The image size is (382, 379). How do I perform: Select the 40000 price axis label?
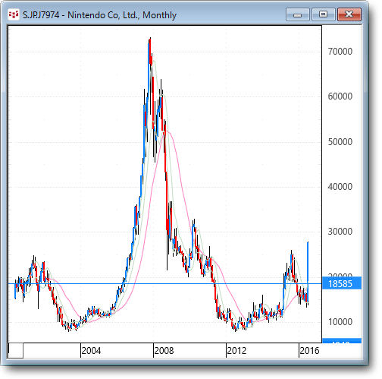point(340,187)
